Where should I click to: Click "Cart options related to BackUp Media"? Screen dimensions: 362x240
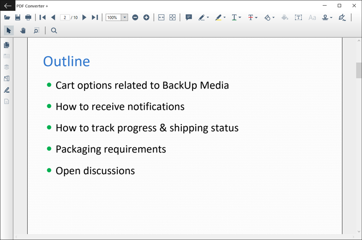tap(142, 85)
